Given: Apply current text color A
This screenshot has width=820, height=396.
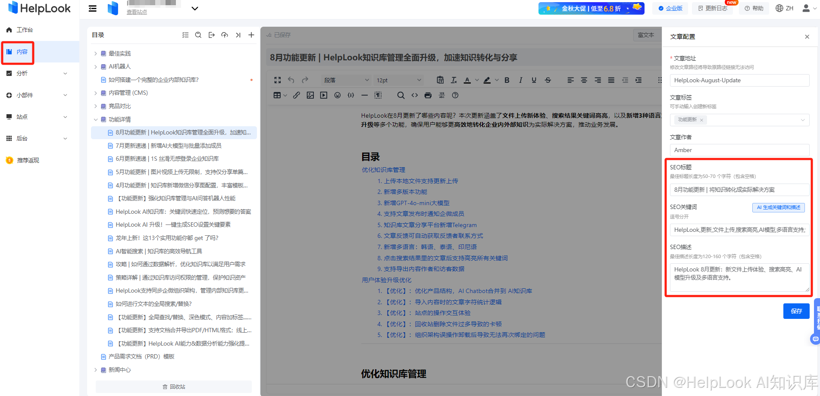Looking at the screenshot, I should (467, 80).
